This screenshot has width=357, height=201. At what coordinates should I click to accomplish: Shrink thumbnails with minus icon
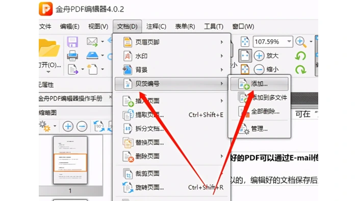pyautogui.click(x=82, y=126)
